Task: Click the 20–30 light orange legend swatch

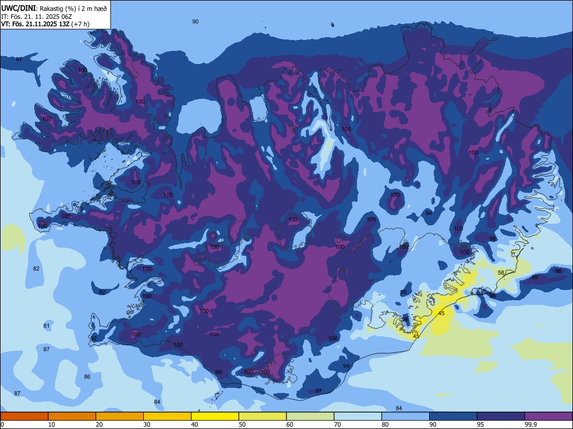Action: click(120, 416)
